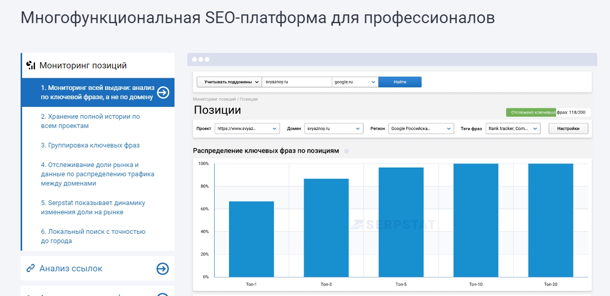
Task: Click the Топ-5 bar in the chart
Action: (x=401, y=222)
